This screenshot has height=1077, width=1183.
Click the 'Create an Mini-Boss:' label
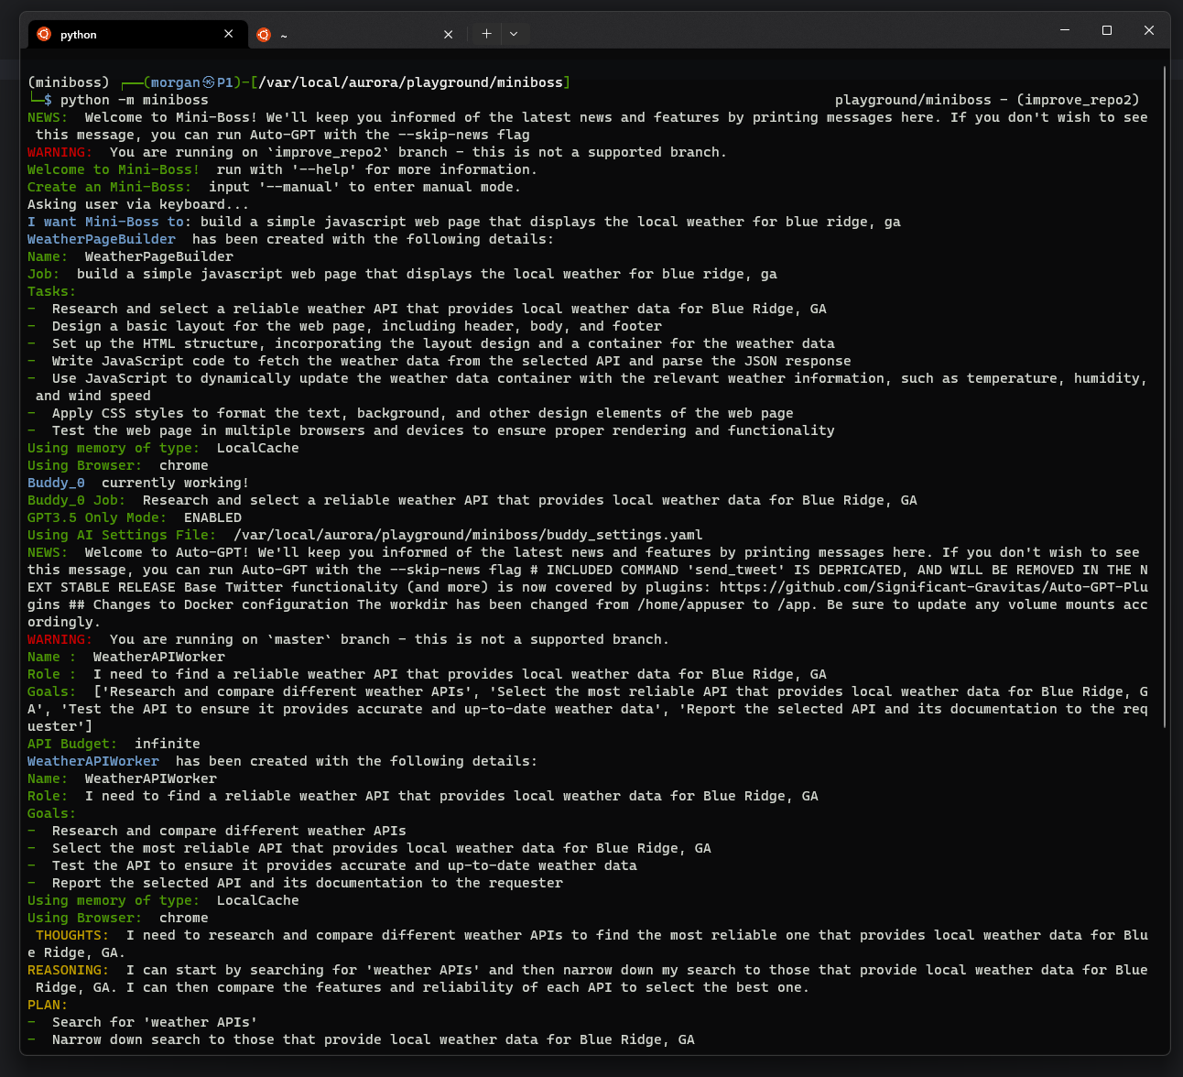110,187
